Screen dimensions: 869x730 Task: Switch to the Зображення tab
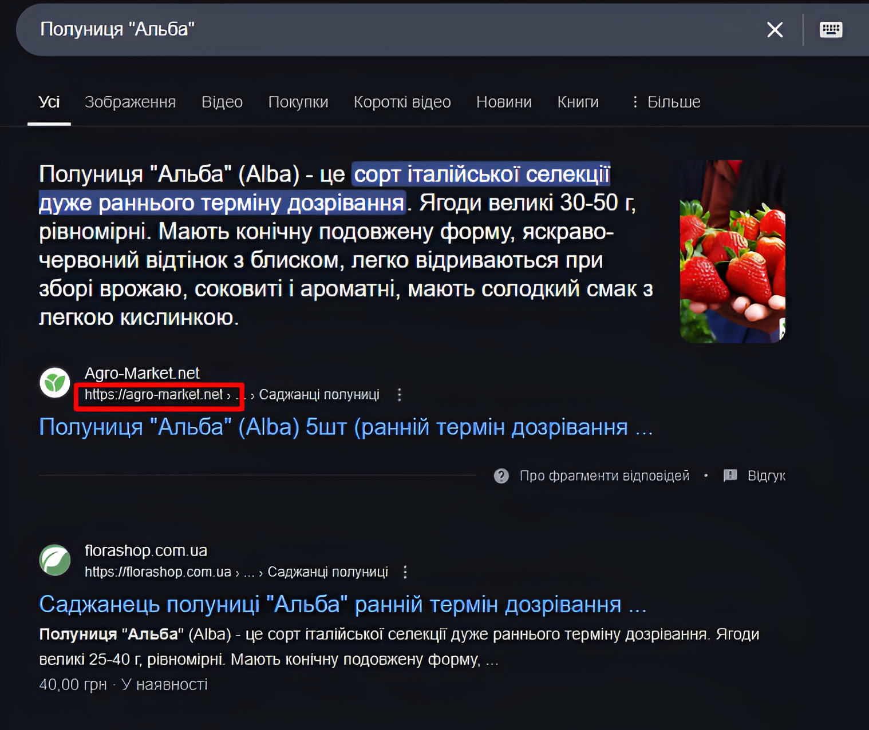[x=130, y=102]
